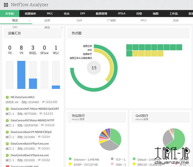
Task: Click the V9 count of 8
Action: 21,48
